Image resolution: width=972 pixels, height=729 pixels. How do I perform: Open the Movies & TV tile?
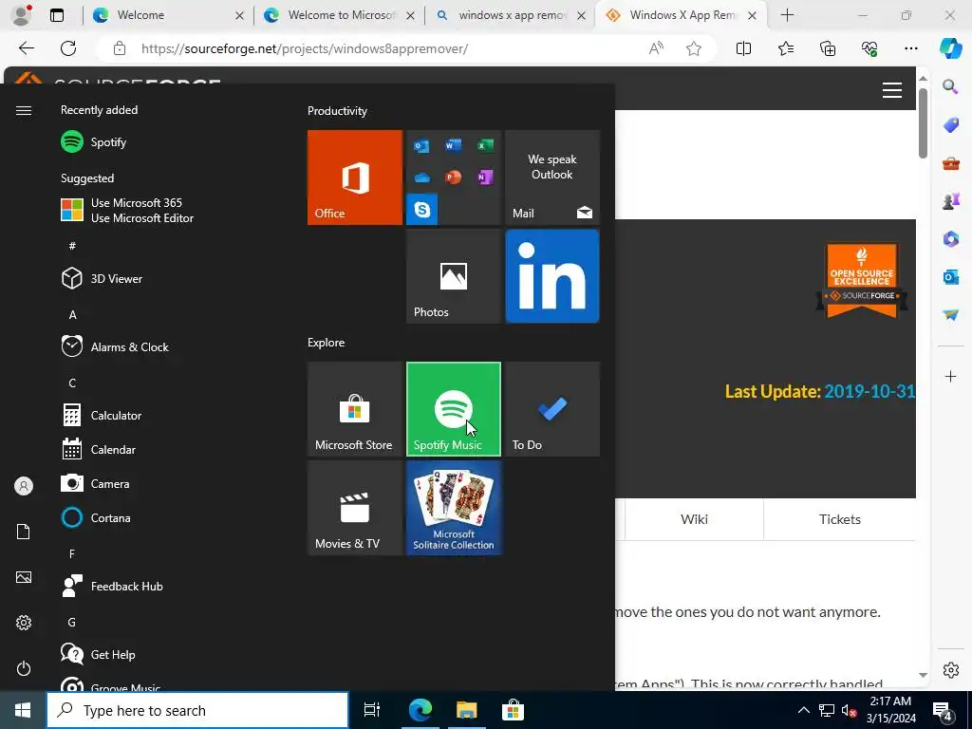(x=355, y=508)
